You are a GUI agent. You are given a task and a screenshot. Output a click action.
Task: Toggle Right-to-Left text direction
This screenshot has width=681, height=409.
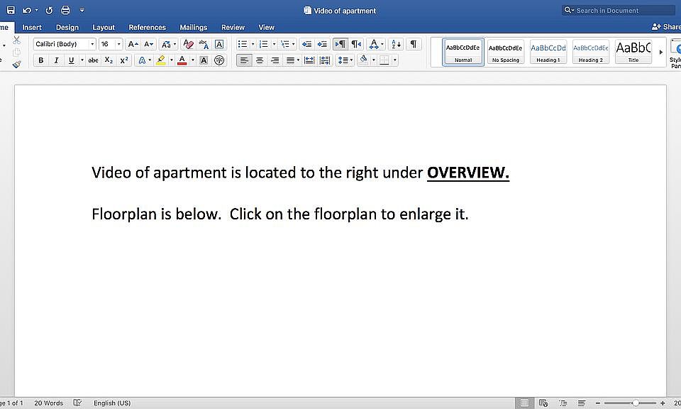356,44
